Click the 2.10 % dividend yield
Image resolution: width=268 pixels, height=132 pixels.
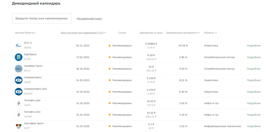coord(183,115)
